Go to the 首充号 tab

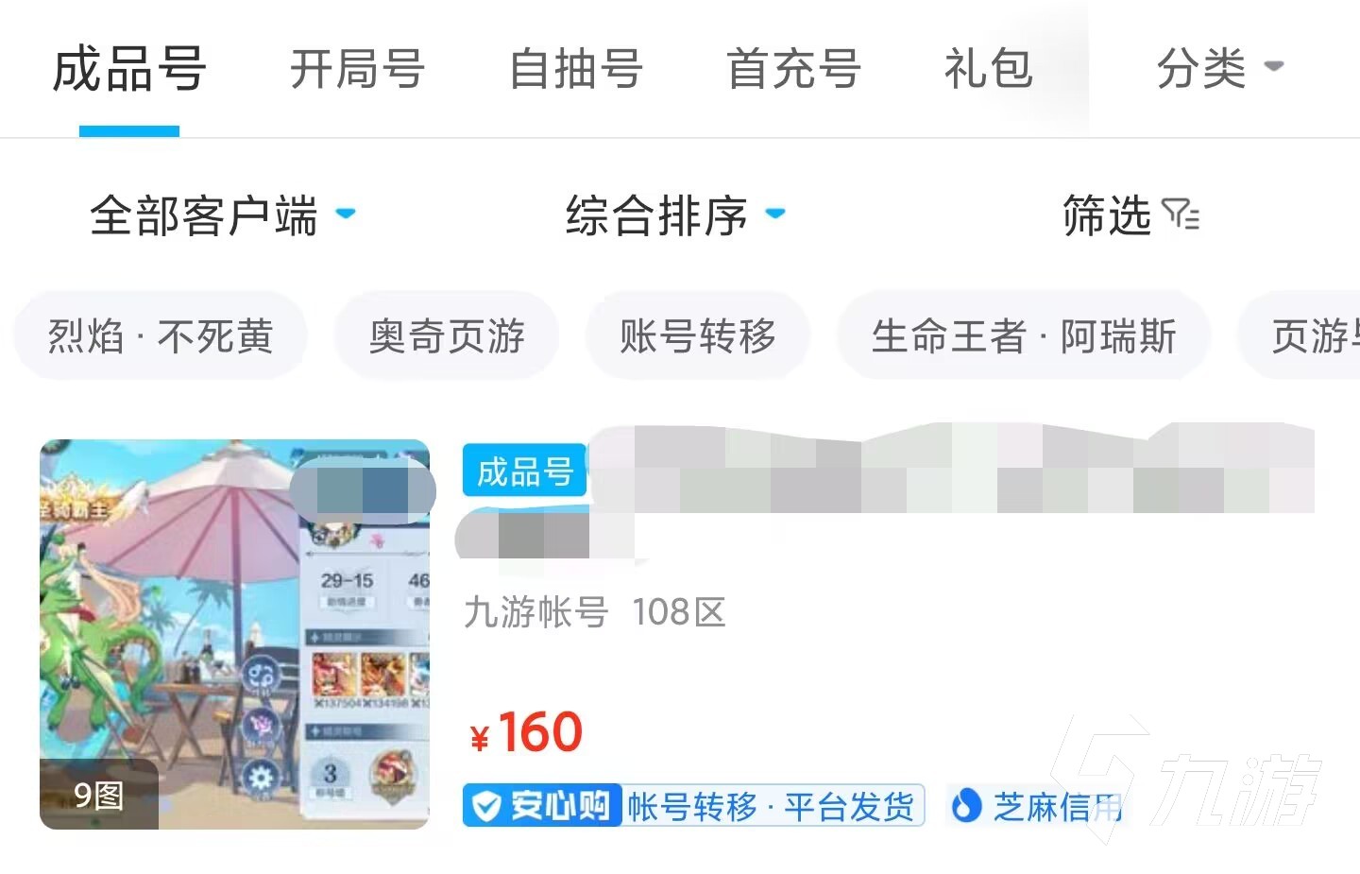pyautogui.click(x=793, y=69)
